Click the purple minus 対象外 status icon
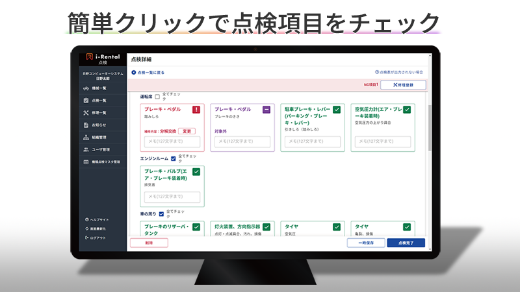 pyautogui.click(x=266, y=110)
